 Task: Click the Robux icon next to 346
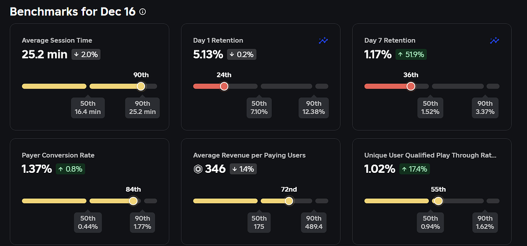(x=198, y=169)
